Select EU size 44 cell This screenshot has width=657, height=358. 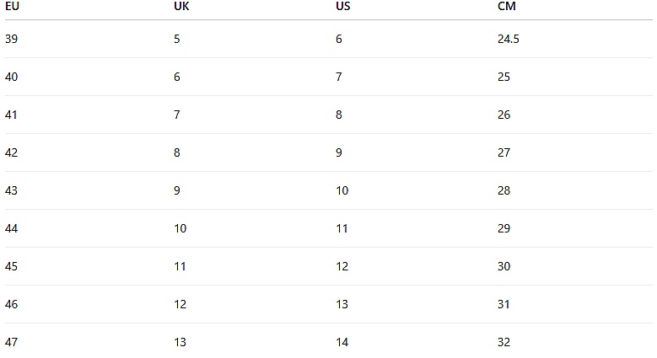point(11,228)
